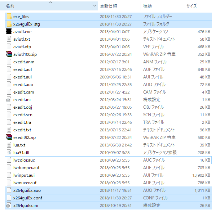The image size is (220, 212).
Task: Click the アプリケーション拡張 type cell
Action: (x=160, y=153)
